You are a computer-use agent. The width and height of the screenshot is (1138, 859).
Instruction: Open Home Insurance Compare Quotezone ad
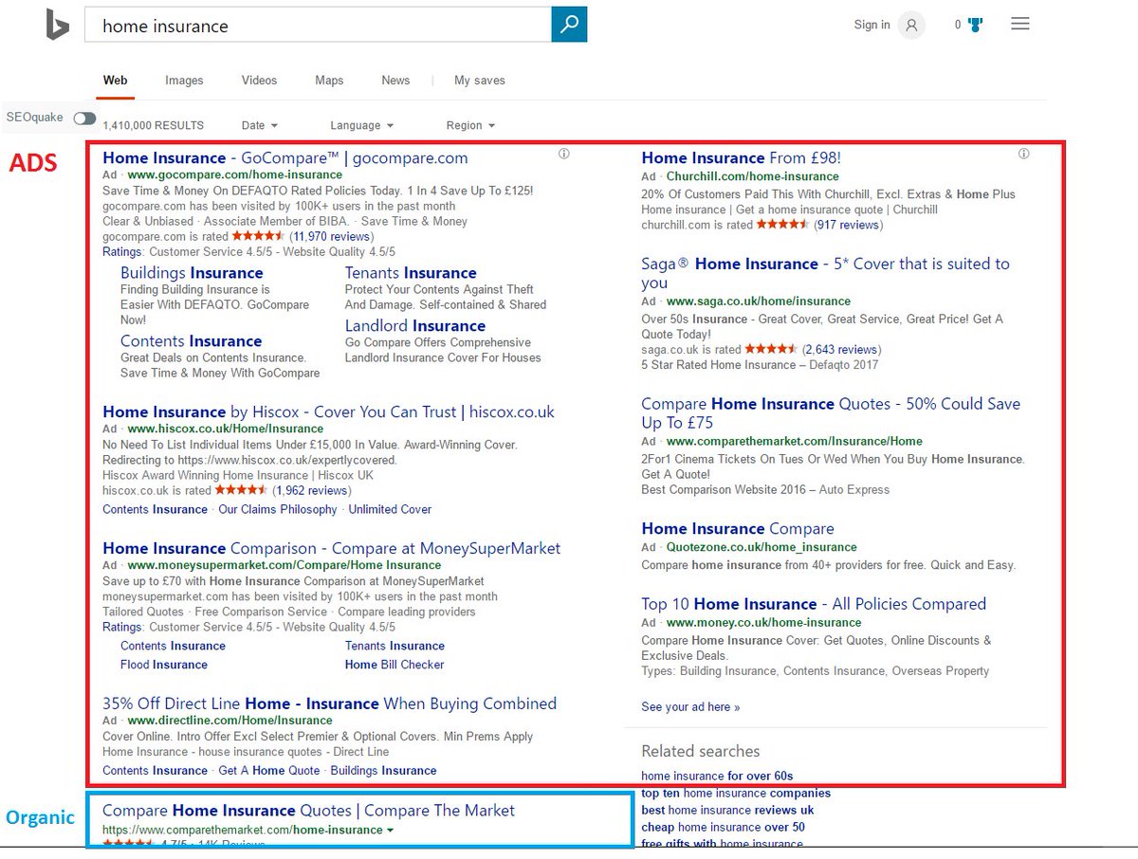point(738,529)
